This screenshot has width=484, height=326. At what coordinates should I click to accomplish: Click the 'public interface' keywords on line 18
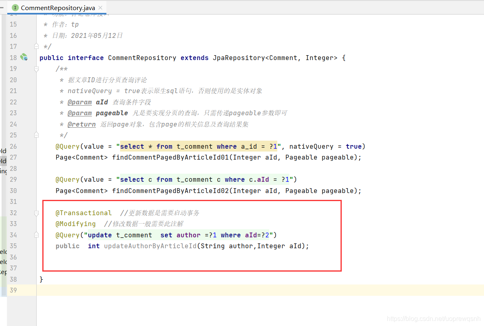click(x=71, y=58)
